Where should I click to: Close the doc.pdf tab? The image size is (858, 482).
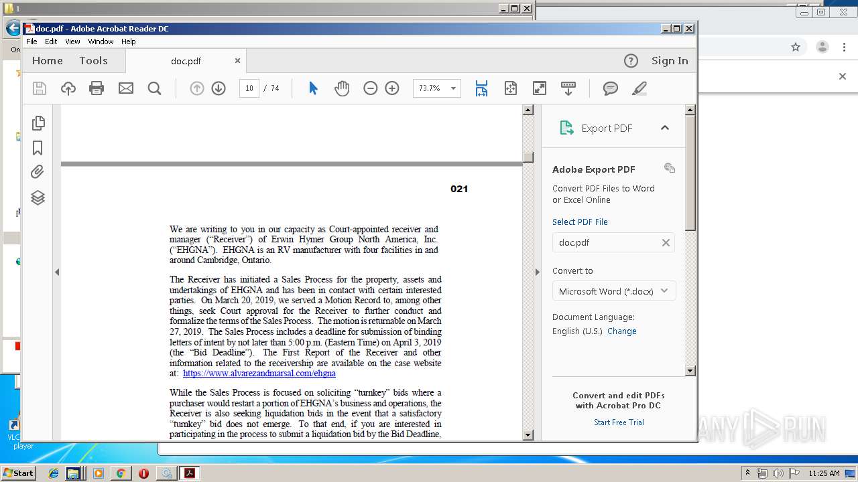pos(237,61)
